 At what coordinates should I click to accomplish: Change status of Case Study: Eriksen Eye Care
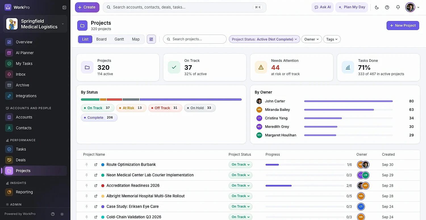coord(241,207)
